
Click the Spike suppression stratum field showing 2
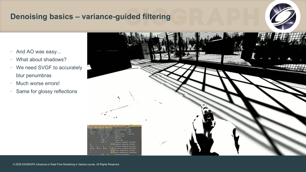[100, 150]
